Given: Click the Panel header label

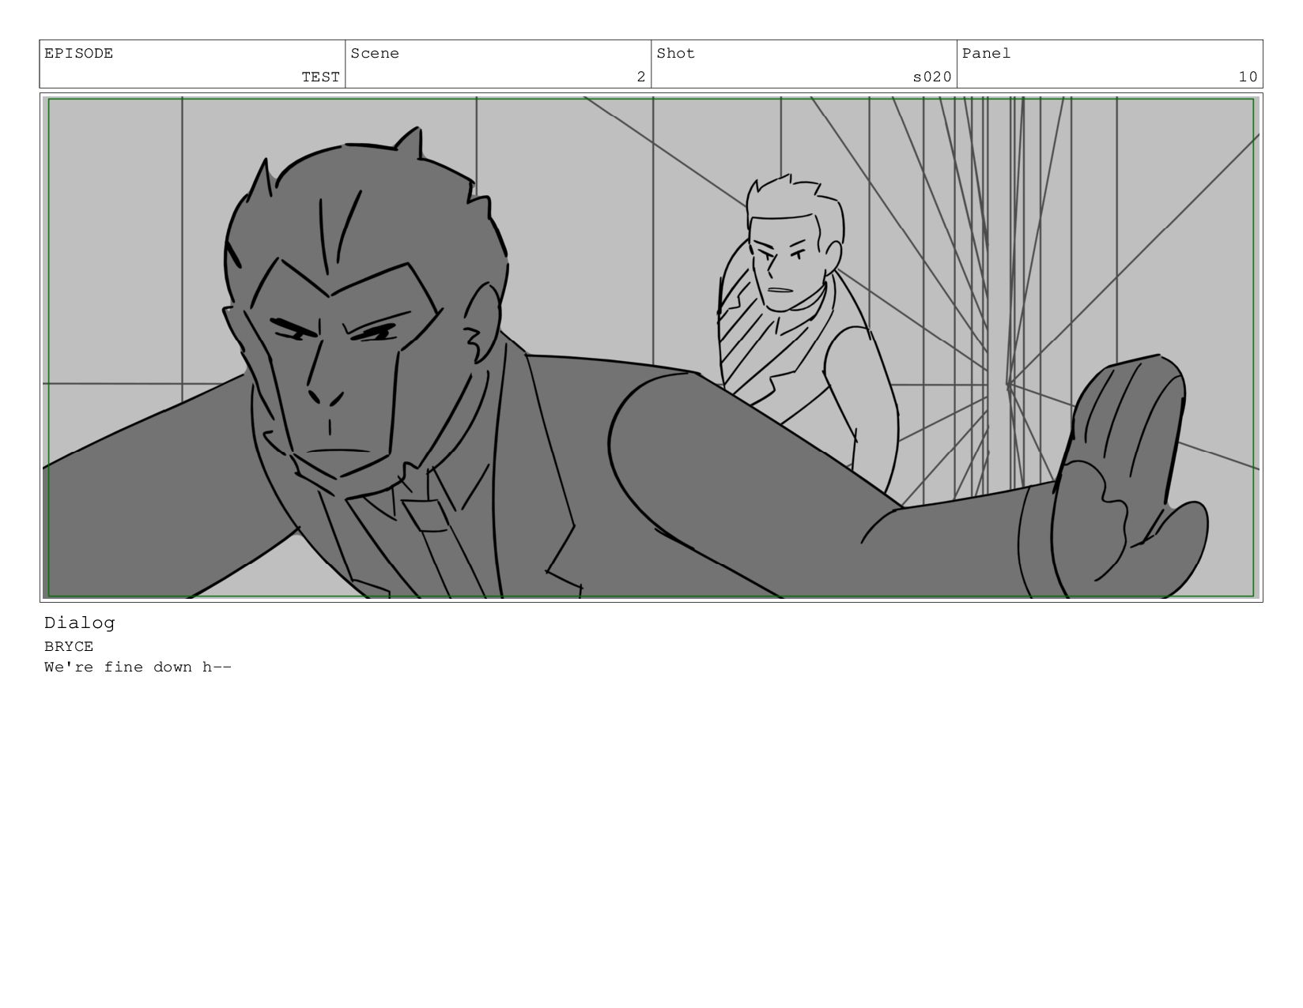Looking at the screenshot, I should coord(986,54).
